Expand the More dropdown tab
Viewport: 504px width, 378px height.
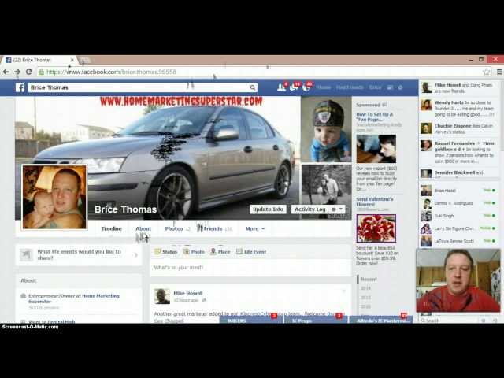255,229
